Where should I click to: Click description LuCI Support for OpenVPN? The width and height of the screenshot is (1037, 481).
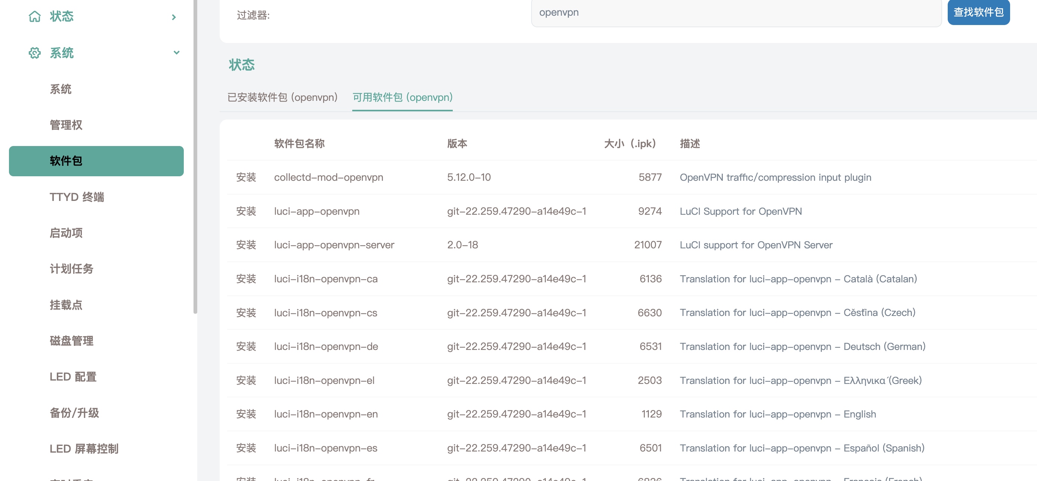pos(741,211)
